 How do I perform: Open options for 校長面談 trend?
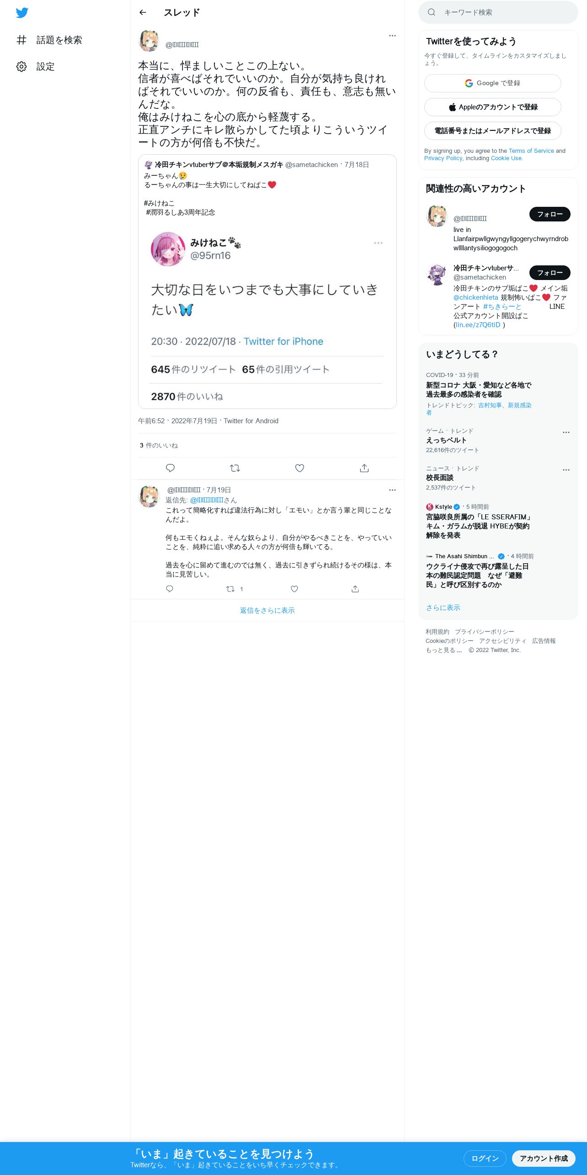566,470
